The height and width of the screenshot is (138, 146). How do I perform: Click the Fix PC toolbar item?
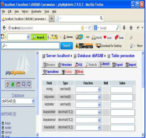[x=97, y=38]
